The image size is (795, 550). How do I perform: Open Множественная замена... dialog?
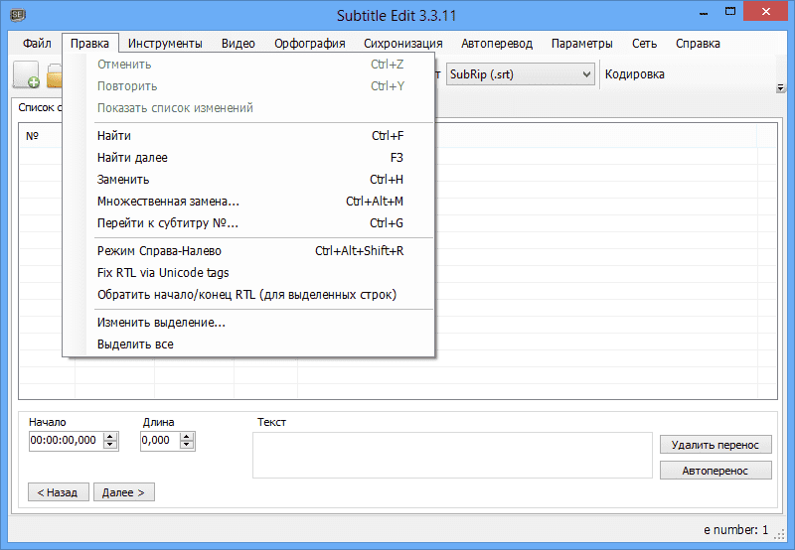click(x=168, y=202)
